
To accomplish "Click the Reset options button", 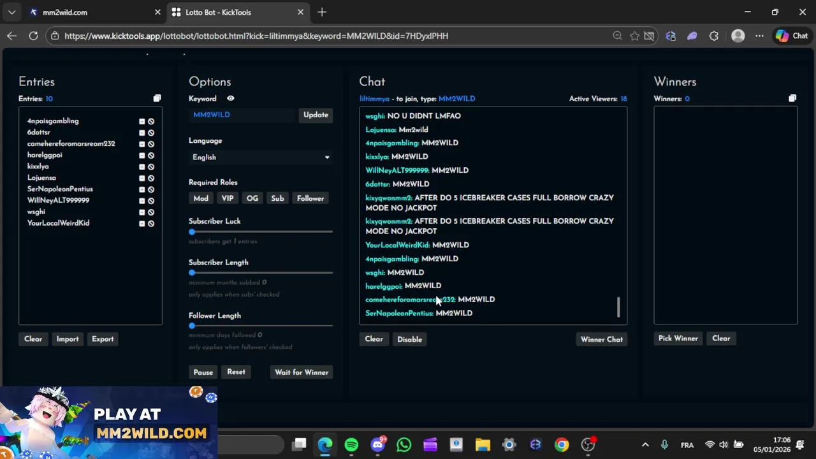I will (x=236, y=372).
